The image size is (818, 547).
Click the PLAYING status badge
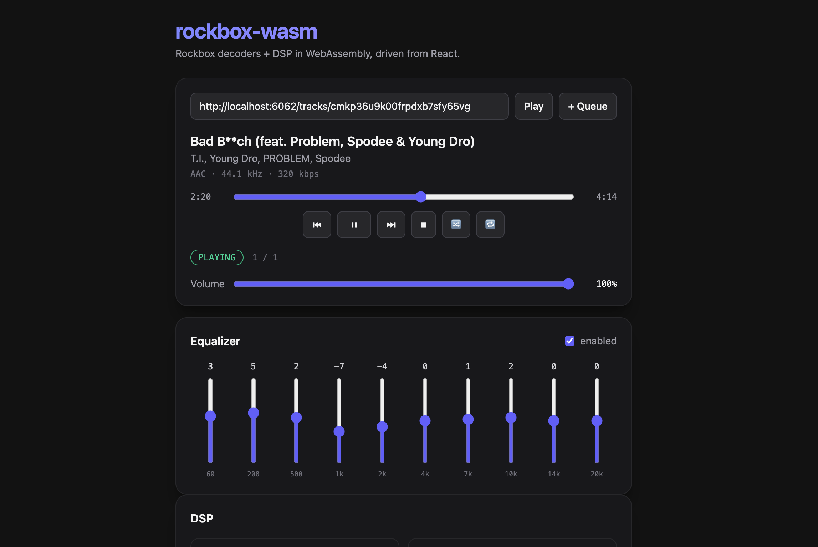[x=217, y=257]
